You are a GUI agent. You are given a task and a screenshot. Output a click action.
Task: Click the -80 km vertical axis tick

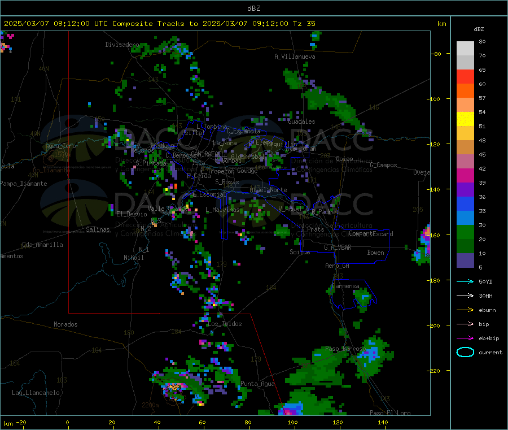coord(436,54)
